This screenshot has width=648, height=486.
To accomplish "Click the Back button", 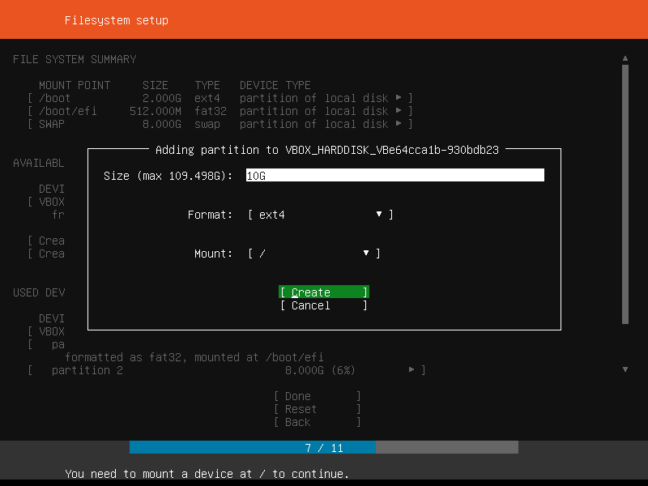I will (318, 422).
